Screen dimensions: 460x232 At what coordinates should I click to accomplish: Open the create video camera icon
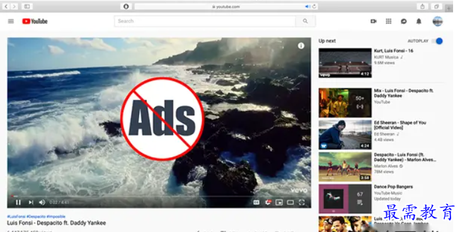click(374, 21)
